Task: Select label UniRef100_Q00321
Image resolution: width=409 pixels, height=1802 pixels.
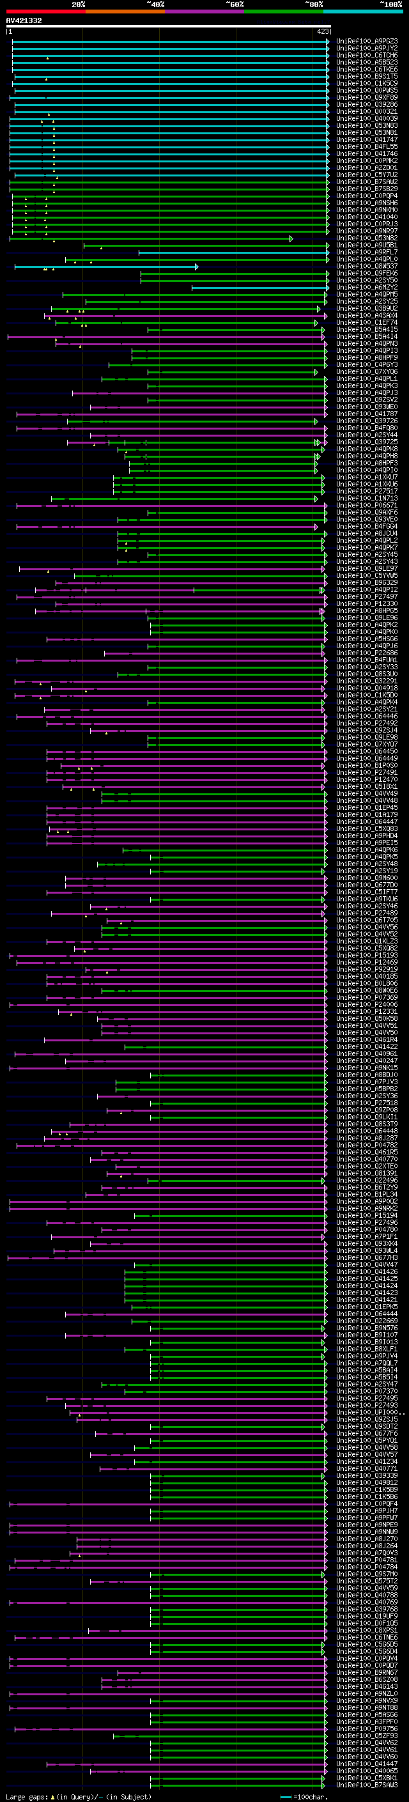Action: click(367, 111)
